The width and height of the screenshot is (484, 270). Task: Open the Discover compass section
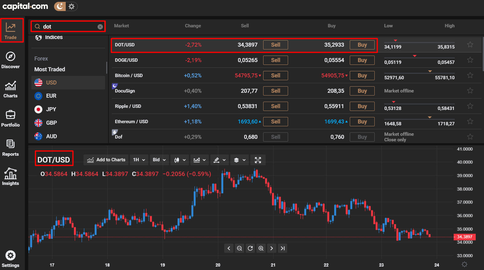[10, 60]
